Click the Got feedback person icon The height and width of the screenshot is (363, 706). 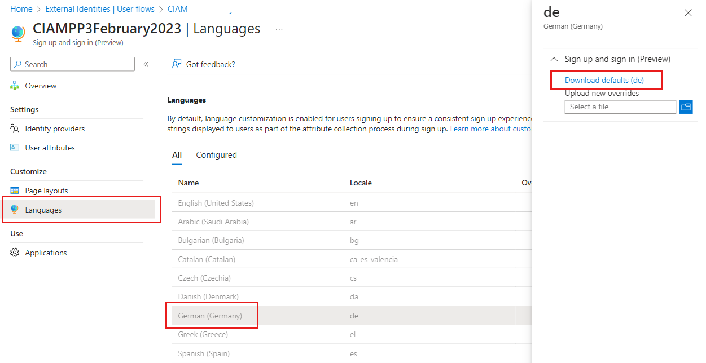coord(177,64)
